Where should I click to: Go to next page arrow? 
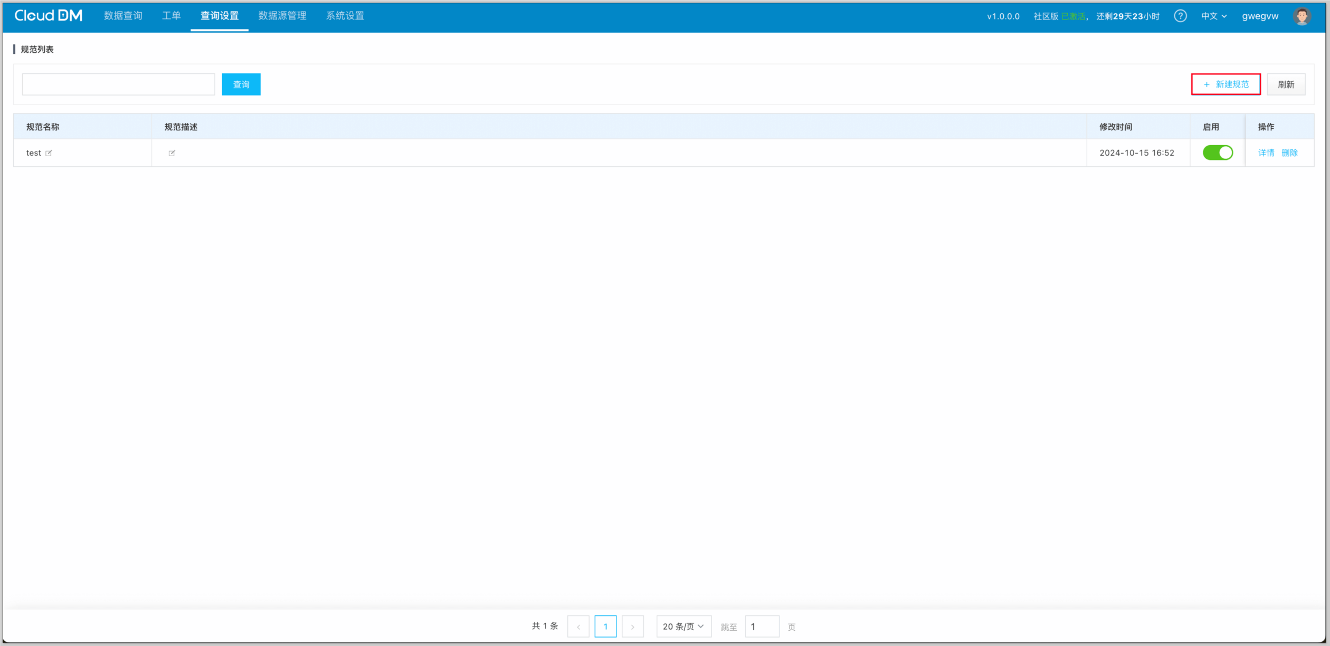(632, 626)
